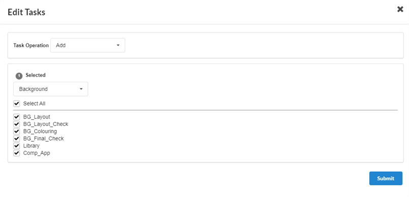Deselect the BG_Colouring checkbox
The image size is (409, 197).
(x=17, y=131)
